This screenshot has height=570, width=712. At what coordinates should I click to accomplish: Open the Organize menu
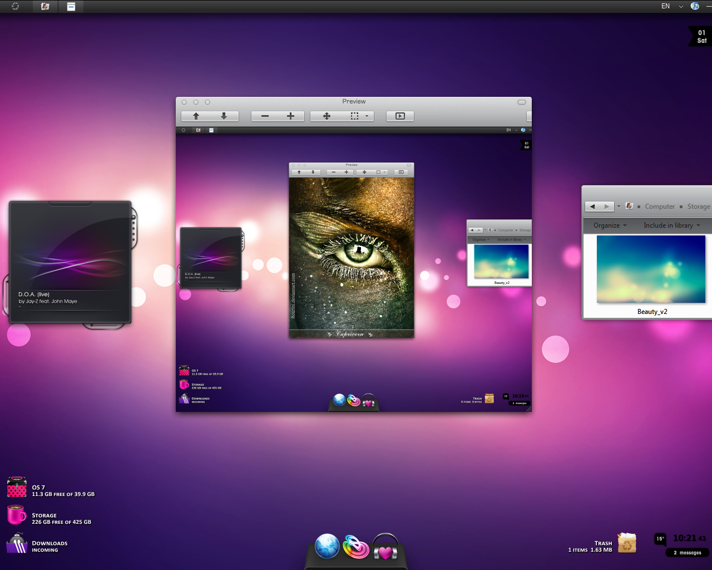click(610, 225)
